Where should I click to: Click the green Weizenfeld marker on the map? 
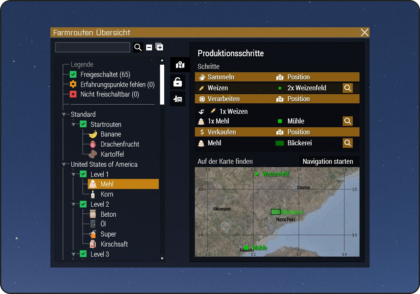(x=257, y=174)
